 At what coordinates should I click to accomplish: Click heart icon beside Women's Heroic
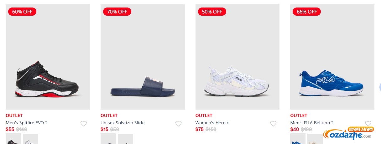click(273, 124)
